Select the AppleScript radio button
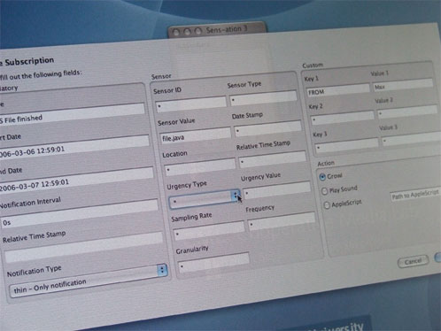The height and width of the screenshot is (331, 441). point(327,204)
